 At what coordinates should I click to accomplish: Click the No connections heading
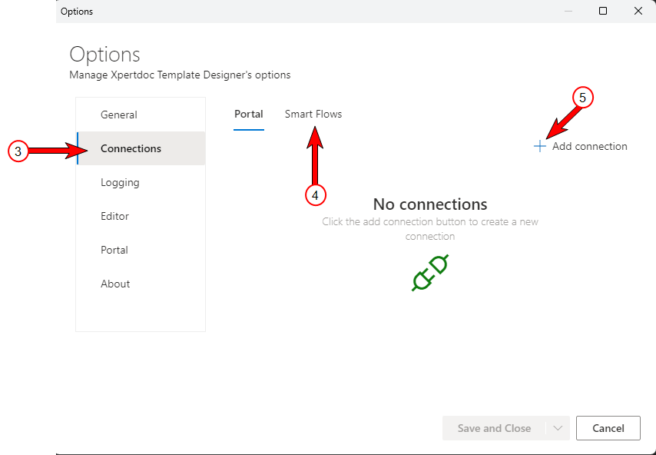(430, 204)
